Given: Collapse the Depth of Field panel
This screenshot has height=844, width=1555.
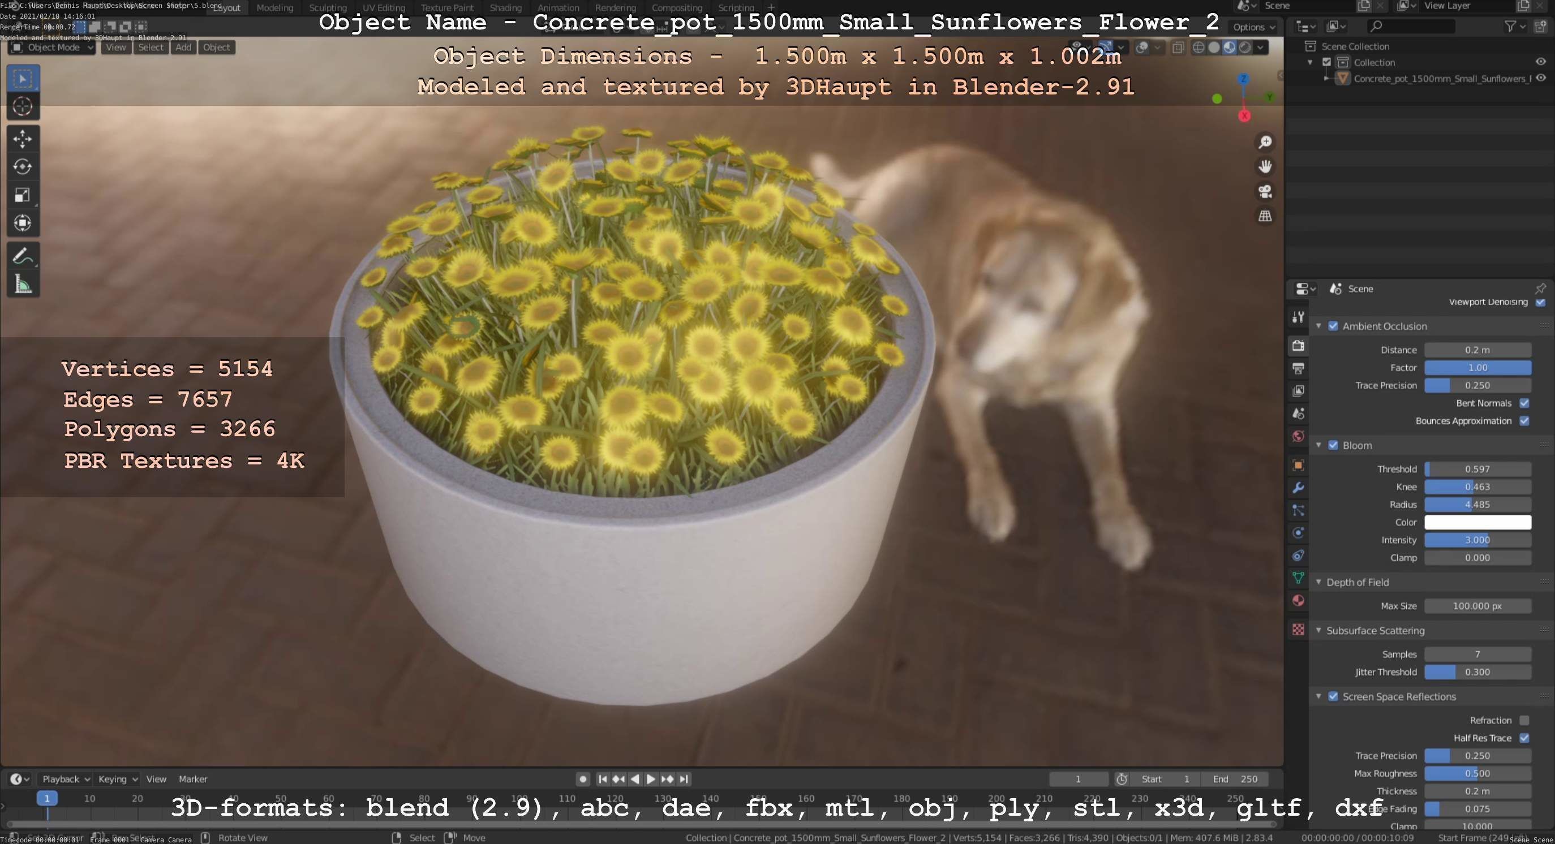Looking at the screenshot, I should point(1318,582).
